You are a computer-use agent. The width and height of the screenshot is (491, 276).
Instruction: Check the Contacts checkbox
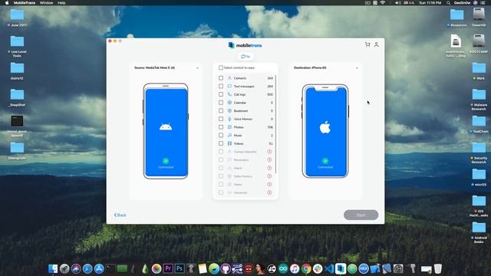pyautogui.click(x=221, y=78)
